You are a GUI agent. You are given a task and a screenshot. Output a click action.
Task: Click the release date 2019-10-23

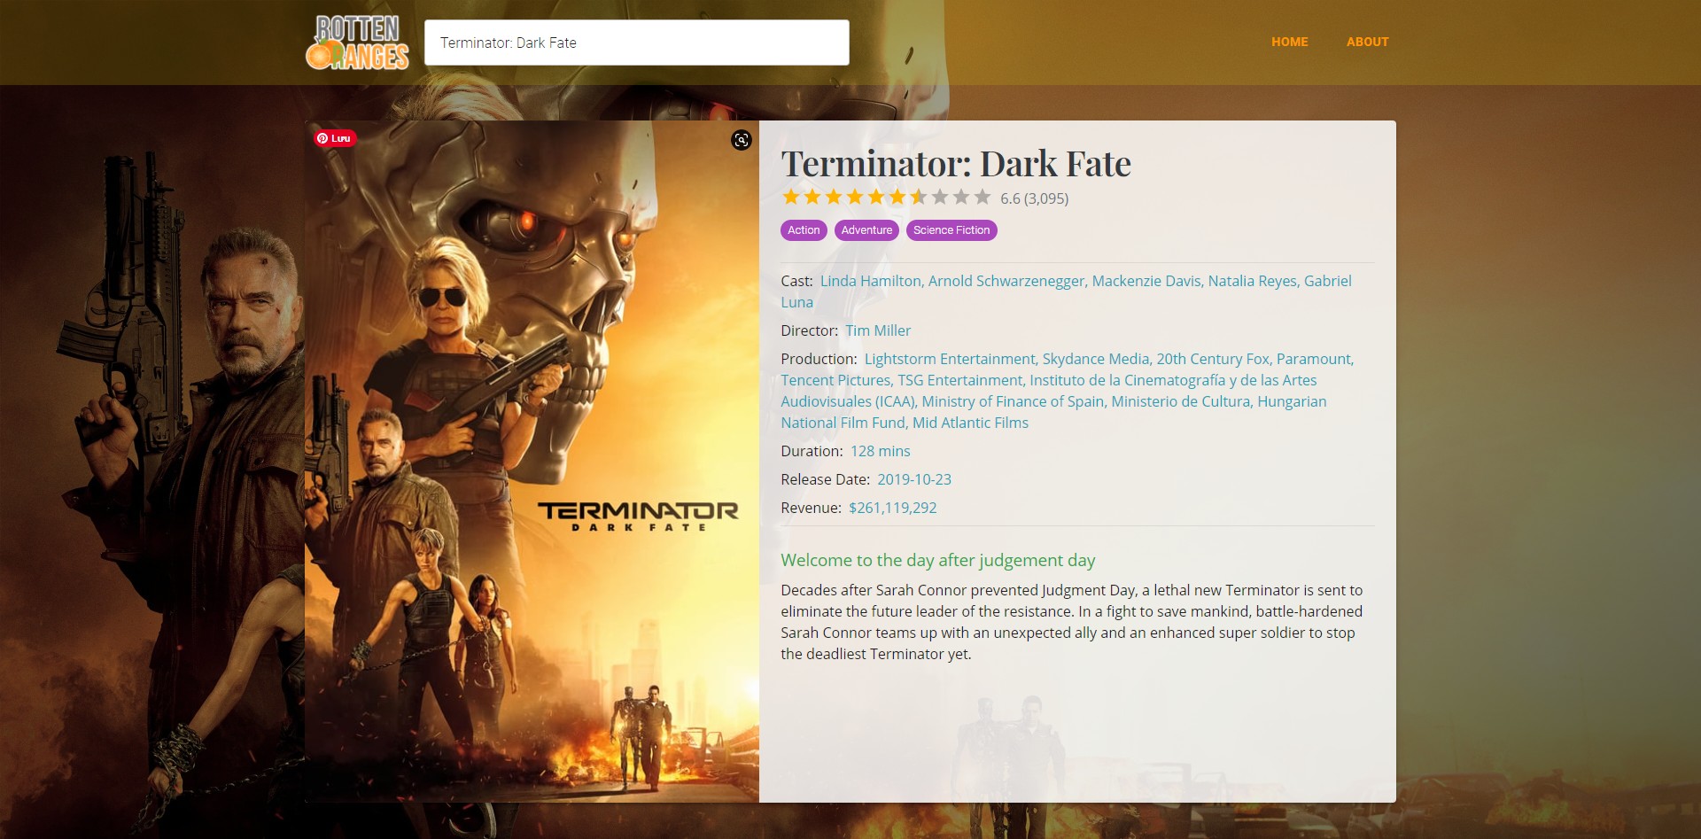pyautogui.click(x=914, y=479)
